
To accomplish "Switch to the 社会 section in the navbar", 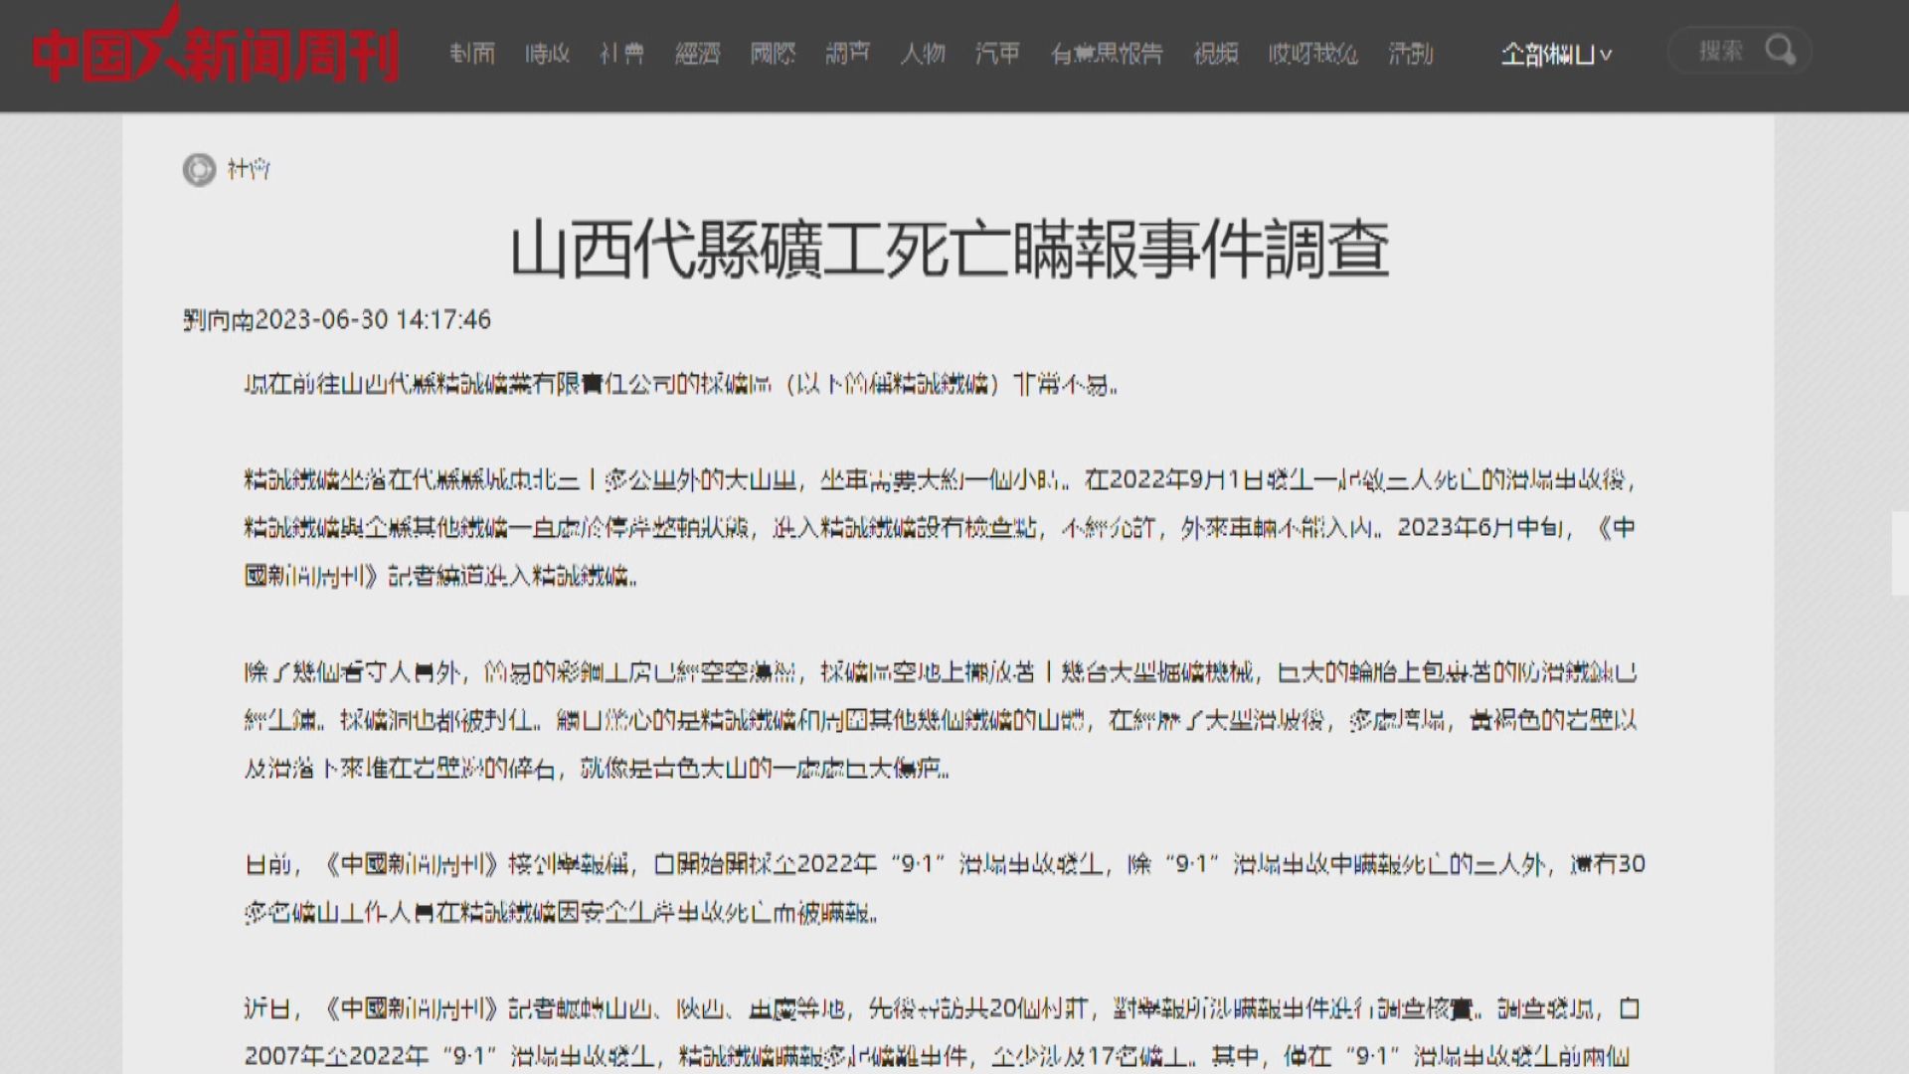I will [x=622, y=55].
